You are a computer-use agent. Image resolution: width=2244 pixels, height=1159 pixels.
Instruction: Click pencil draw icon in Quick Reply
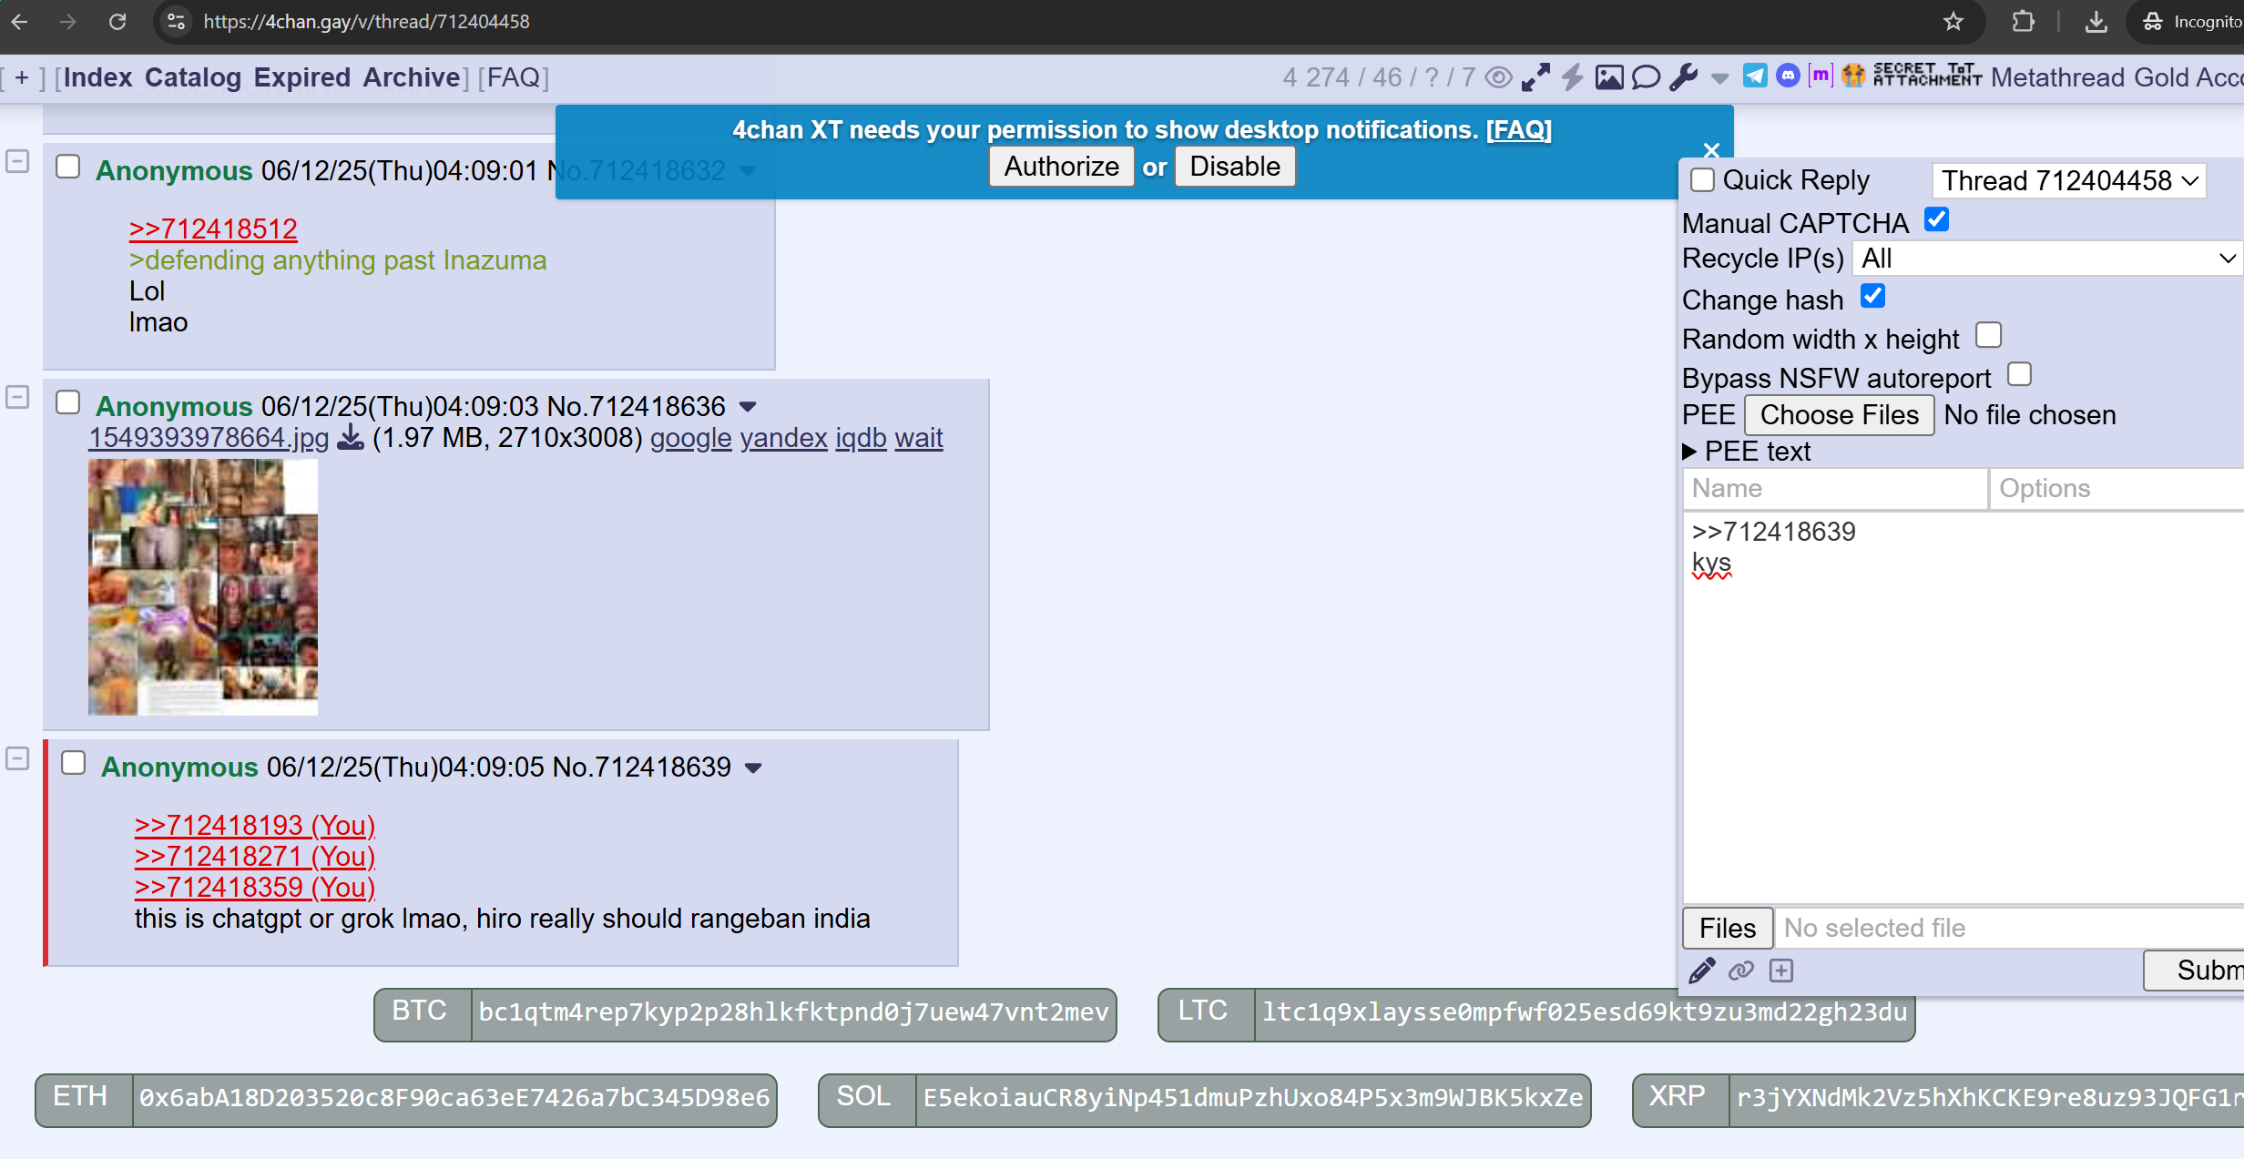click(1702, 971)
